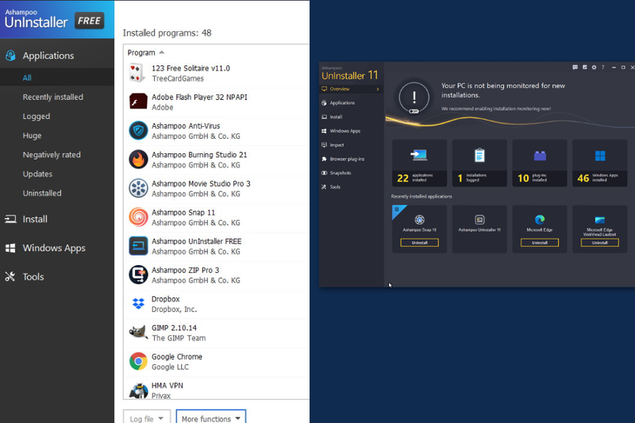The image size is (635, 423).
Task: Show Recently installed programs filter
Action: tap(52, 97)
